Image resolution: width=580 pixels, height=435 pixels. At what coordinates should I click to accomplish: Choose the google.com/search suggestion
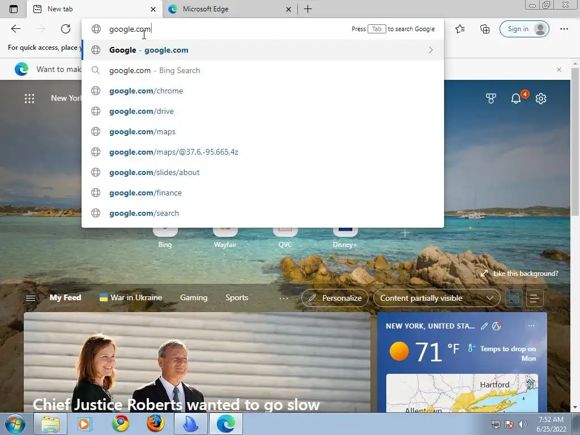pyautogui.click(x=263, y=213)
